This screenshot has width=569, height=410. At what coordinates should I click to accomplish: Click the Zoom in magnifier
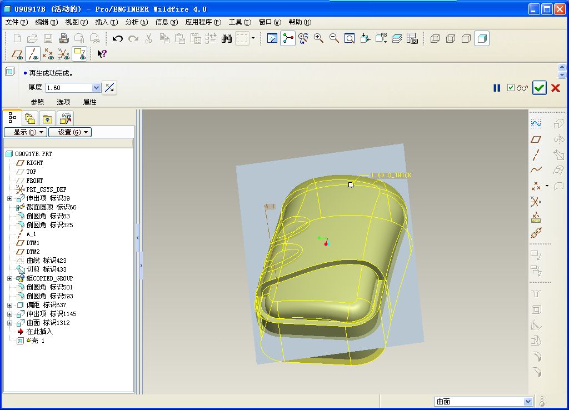318,38
